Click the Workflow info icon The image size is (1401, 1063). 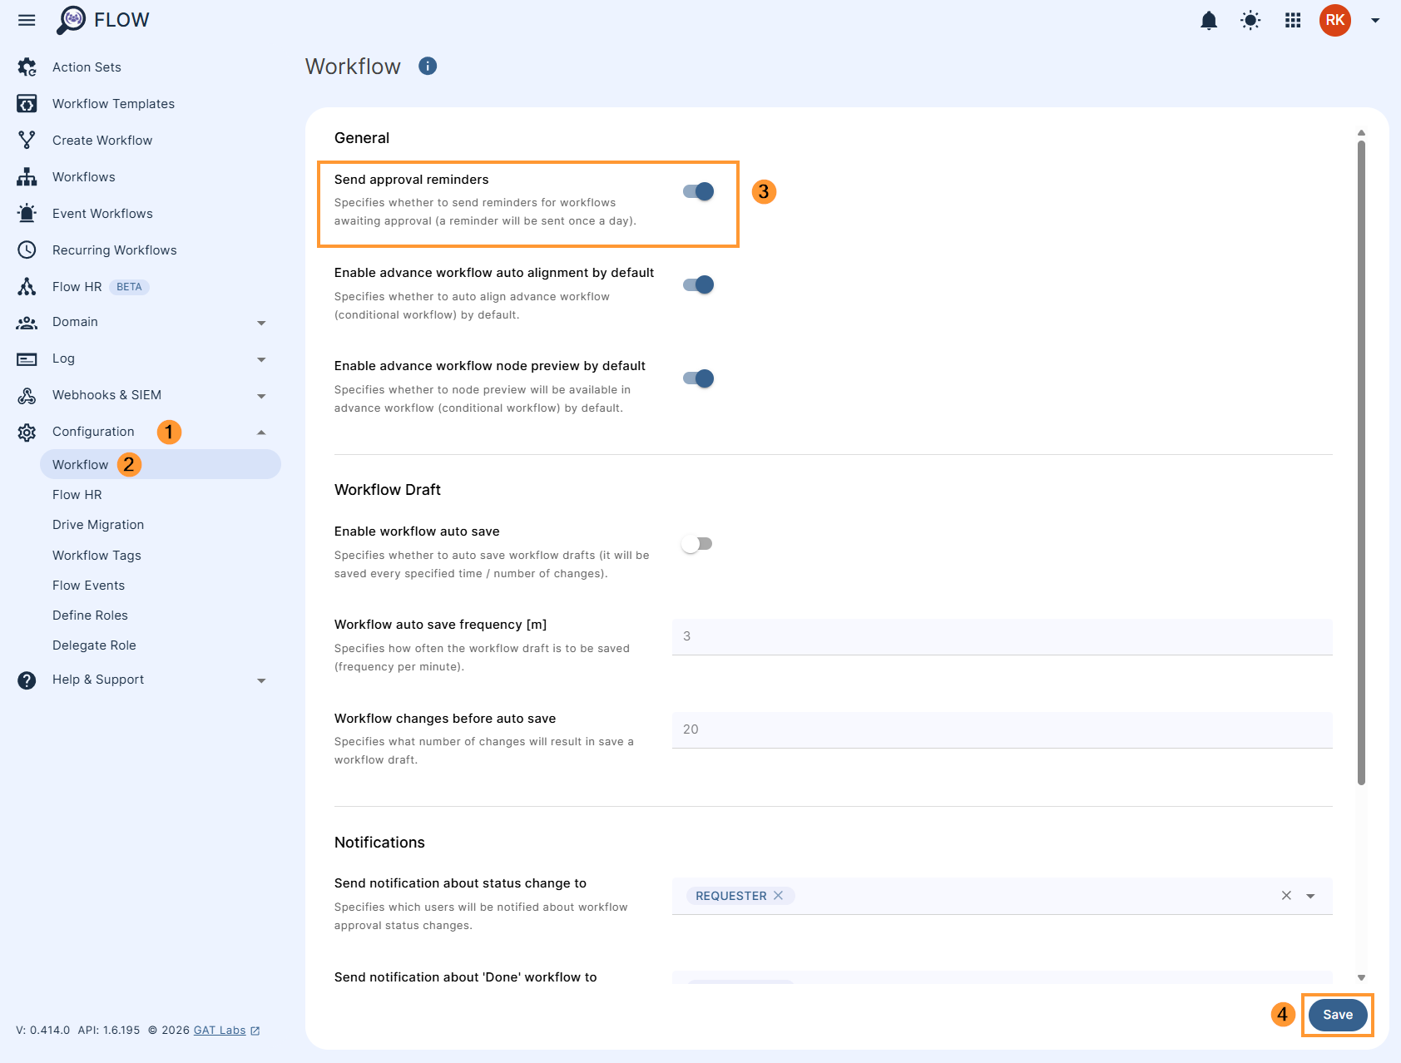428,66
